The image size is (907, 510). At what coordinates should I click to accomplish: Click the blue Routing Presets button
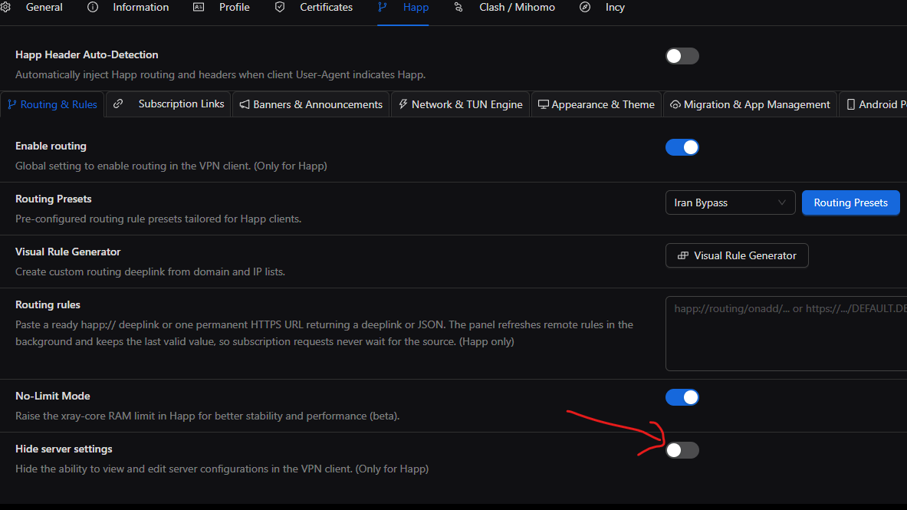(x=850, y=202)
